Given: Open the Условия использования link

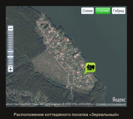Looking at the screenshot, I should (x=111, y=104).
